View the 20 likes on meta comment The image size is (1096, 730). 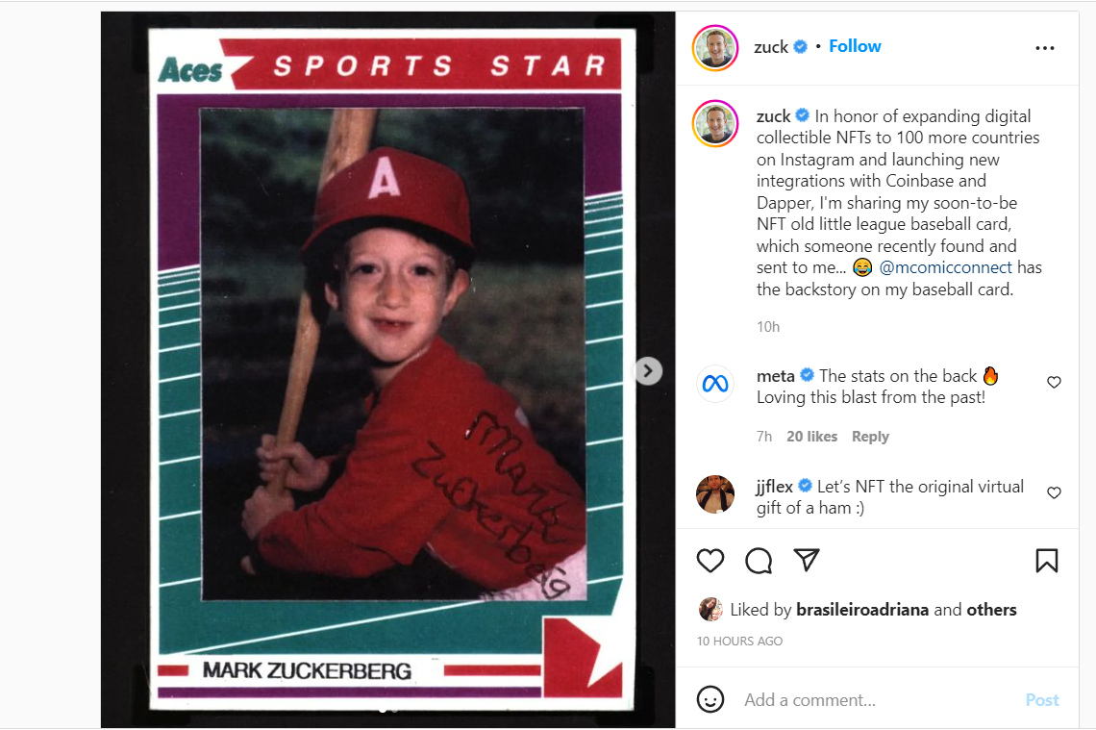(x=811, y=437)
